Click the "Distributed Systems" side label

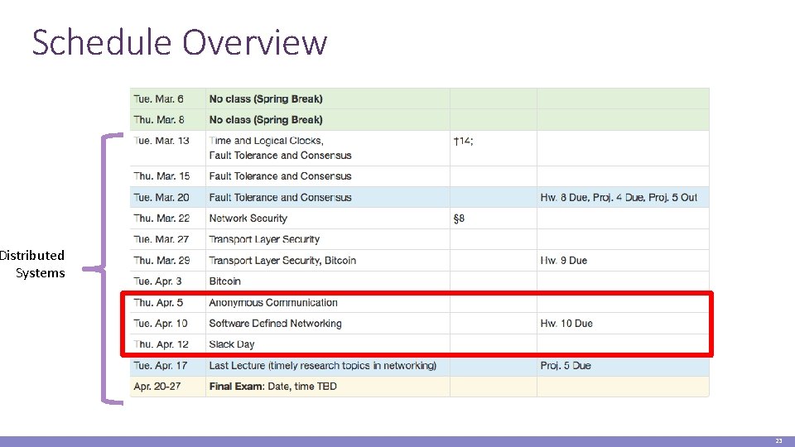(x=32, y=264)
